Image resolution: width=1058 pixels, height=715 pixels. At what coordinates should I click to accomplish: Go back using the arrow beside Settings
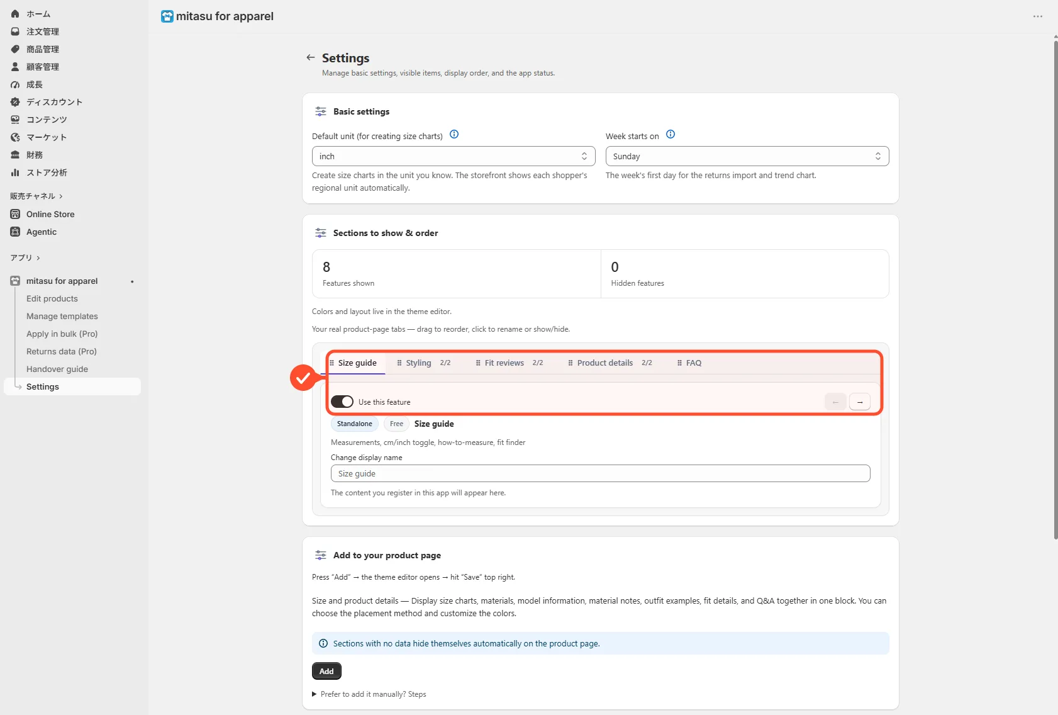coord(310,57)
